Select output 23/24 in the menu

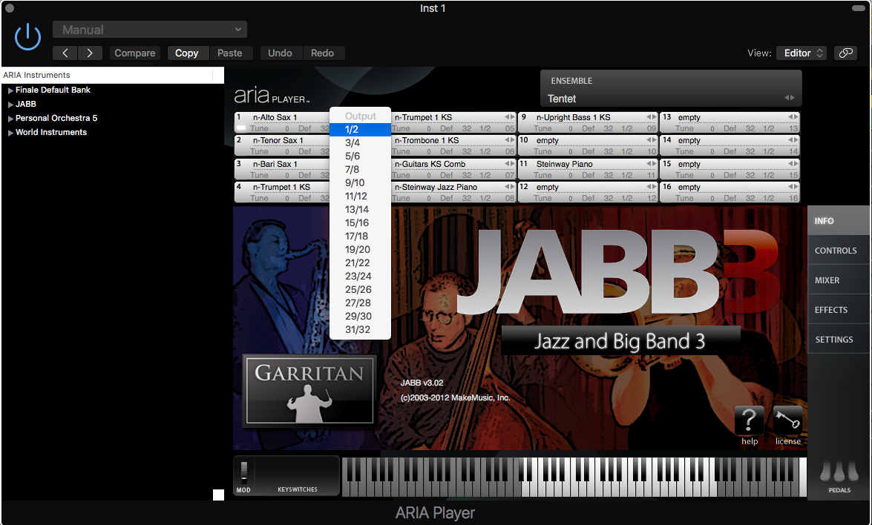pyautogui.click(x=361, y=276)
